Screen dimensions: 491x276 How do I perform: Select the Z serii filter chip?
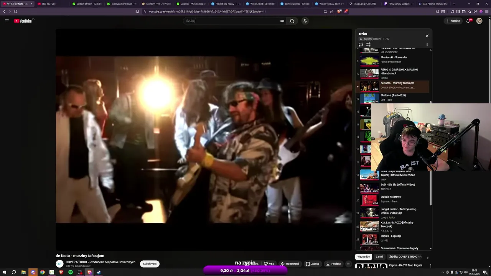pyautogui.click(x=379, y=257)
